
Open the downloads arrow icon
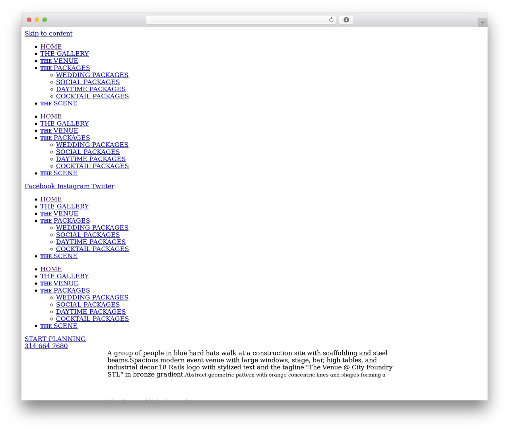click(346, 20)
